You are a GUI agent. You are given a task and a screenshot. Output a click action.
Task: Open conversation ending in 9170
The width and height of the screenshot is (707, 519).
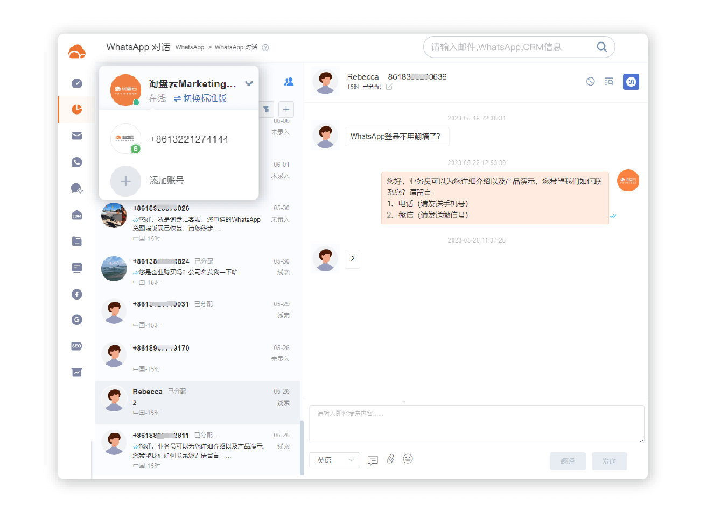point(197,358)
